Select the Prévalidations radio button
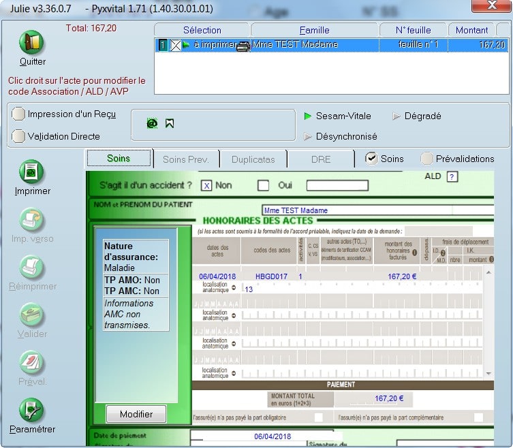 click(426, 159)
